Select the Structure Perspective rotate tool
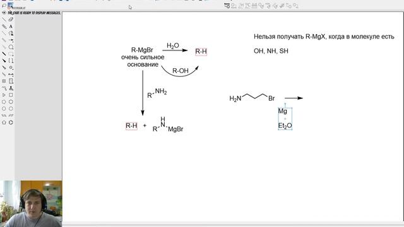Screen dimensions: 404x227 pyautogui.click(x=4, y=13)
